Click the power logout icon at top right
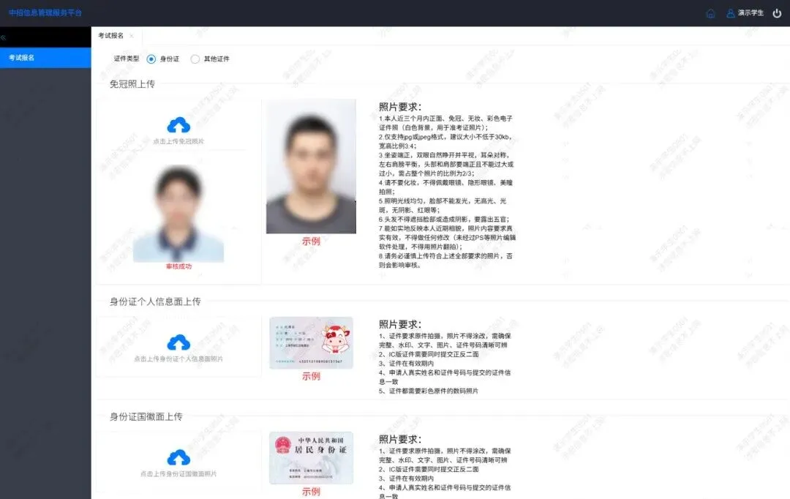Screen dimensions: 790x499 [x=776, y=12]
